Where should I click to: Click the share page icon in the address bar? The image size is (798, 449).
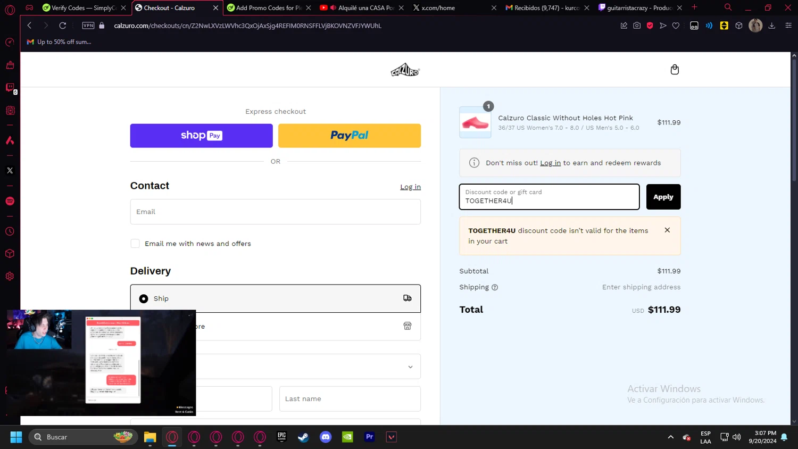point(624,26)
